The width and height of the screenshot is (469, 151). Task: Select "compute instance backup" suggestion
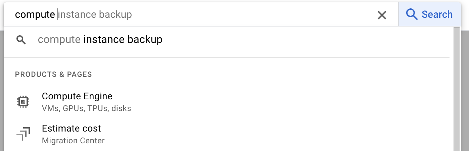pyautogui.click(x=227, y=40)
